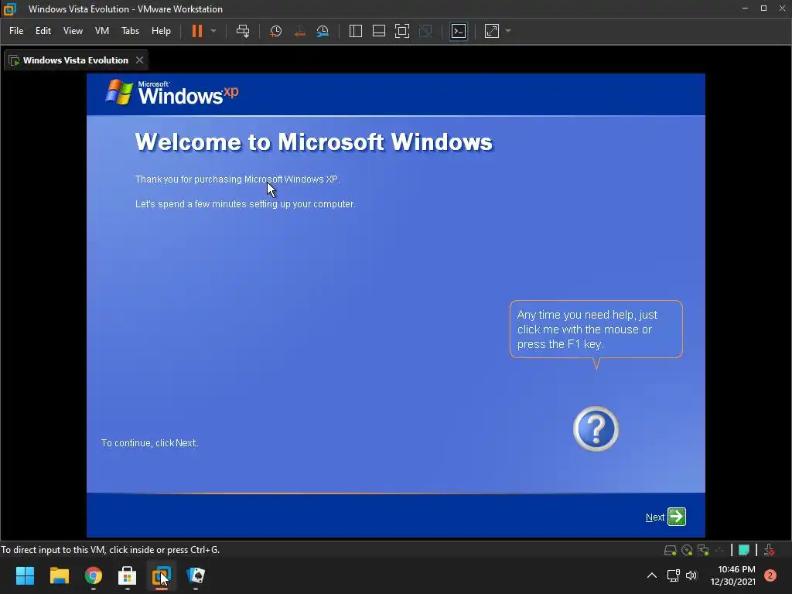Show hidden system tray icons
This screenshot has height=594, width=792.
pyautogui.click(x=652, y=575)
